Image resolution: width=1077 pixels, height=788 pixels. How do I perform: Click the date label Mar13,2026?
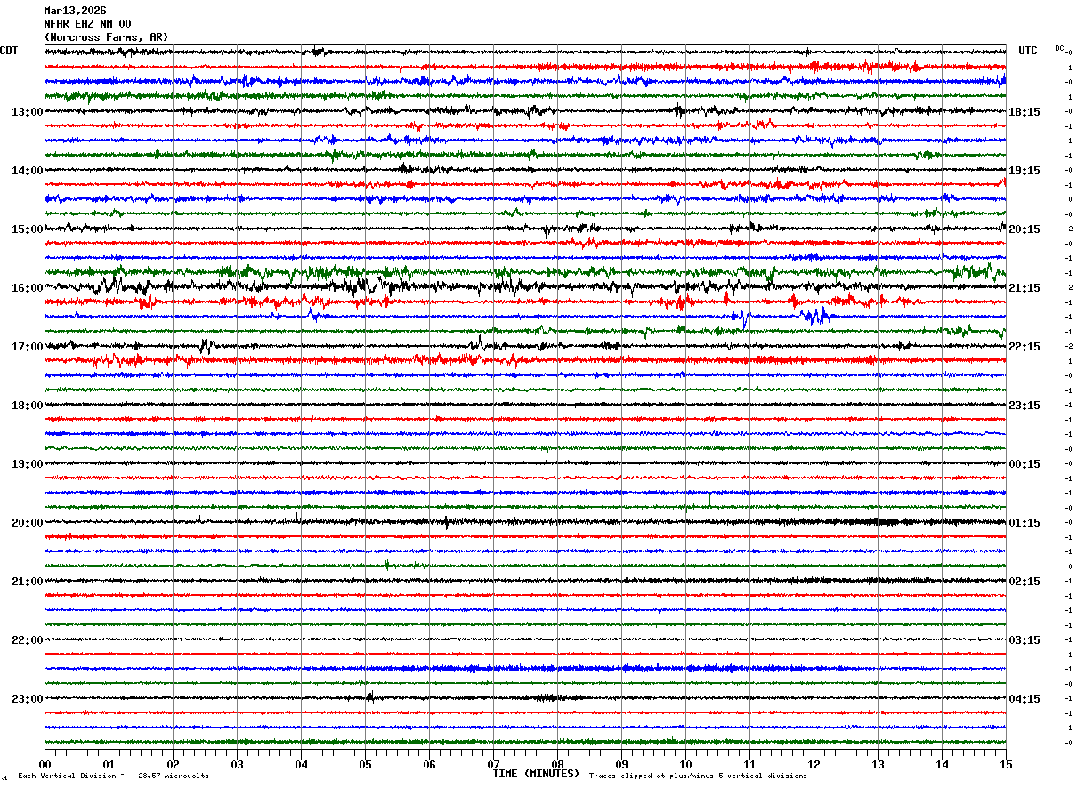75,11
